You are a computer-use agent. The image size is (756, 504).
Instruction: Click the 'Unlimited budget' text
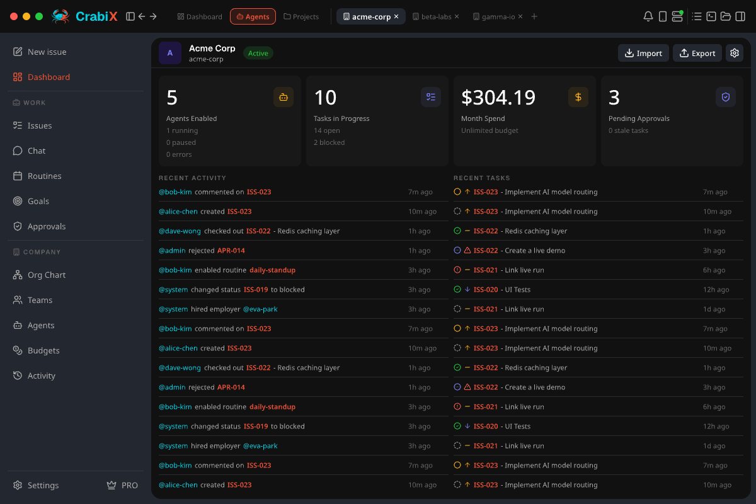(x=490, y=130)
